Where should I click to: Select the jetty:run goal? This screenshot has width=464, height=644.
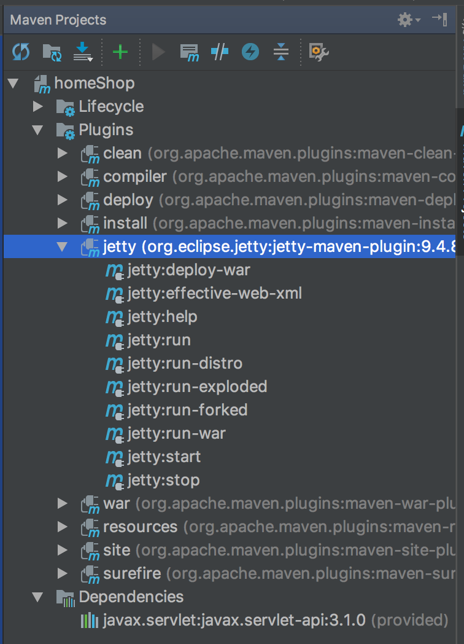pos(159,340)
